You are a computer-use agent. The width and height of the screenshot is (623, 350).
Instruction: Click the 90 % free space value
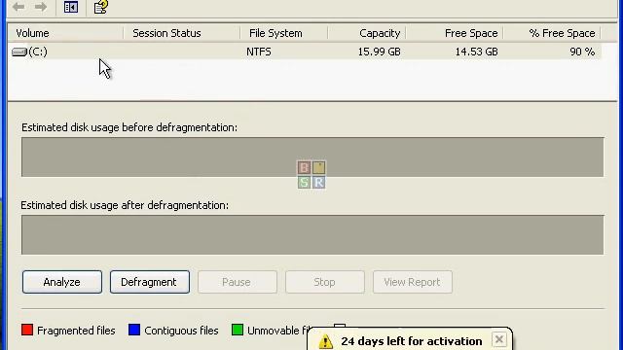click(582, 52)
